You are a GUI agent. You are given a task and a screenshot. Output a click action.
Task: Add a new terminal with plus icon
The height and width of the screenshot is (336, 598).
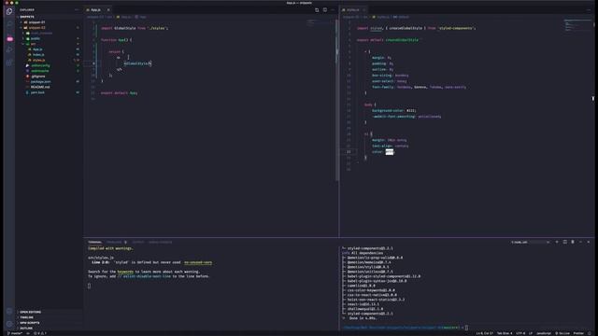point(557,242)
